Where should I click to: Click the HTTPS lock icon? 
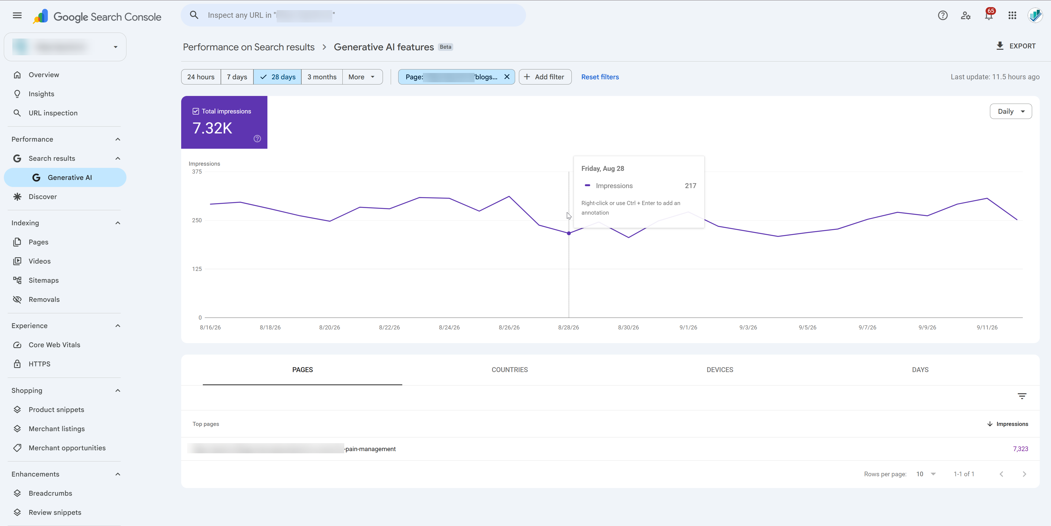tap(17, 364)
